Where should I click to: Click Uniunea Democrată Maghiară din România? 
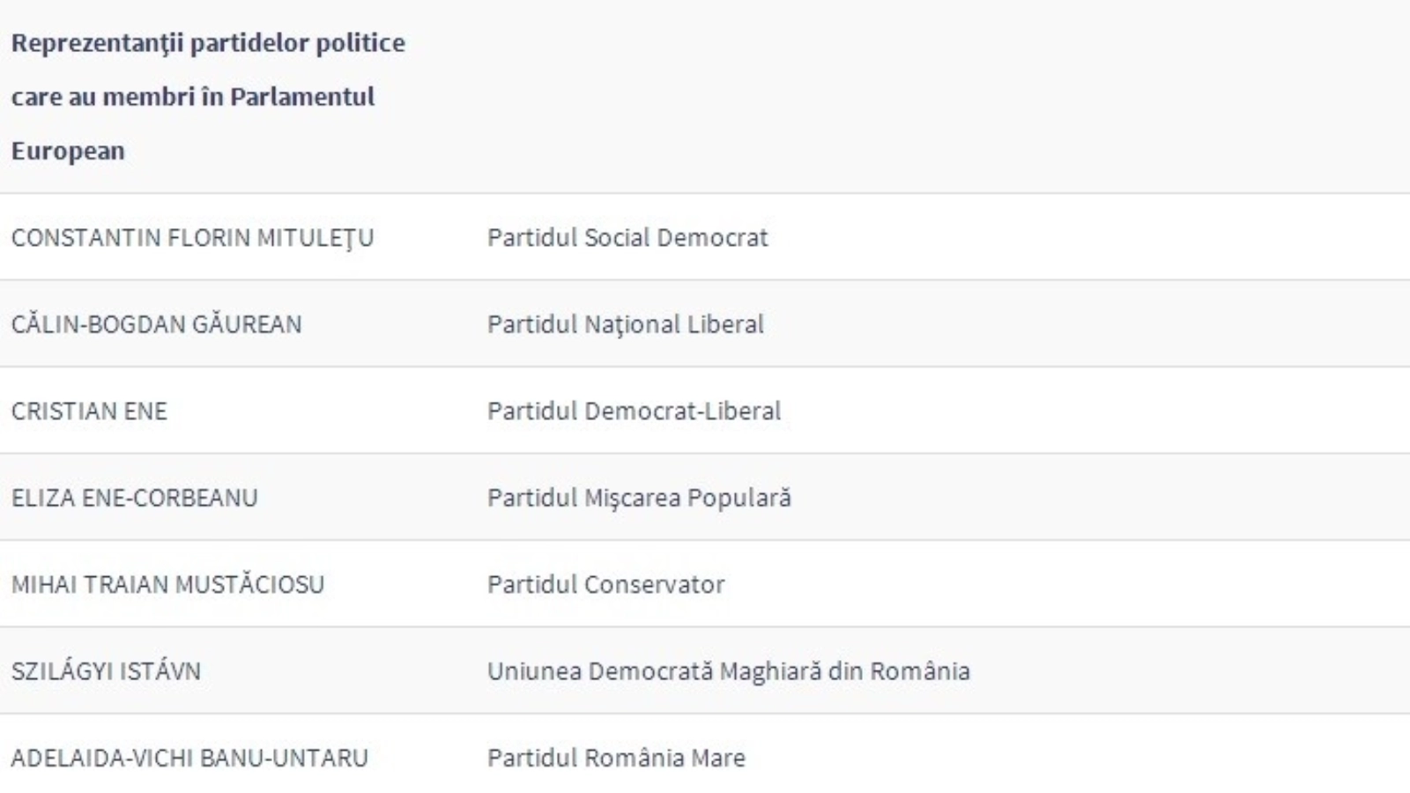point(728,671)
